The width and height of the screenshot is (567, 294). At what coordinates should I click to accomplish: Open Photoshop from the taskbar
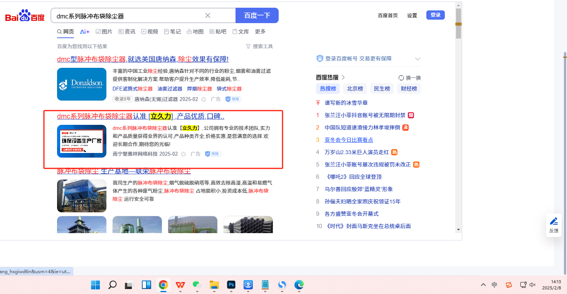pos(231,285)
